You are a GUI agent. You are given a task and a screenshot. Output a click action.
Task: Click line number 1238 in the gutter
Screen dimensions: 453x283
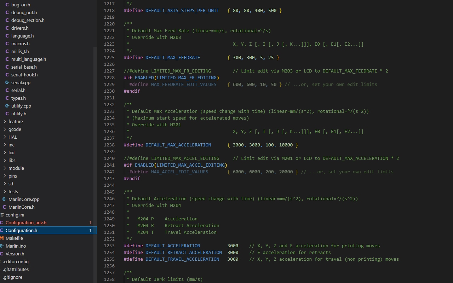tap(109, 145)
